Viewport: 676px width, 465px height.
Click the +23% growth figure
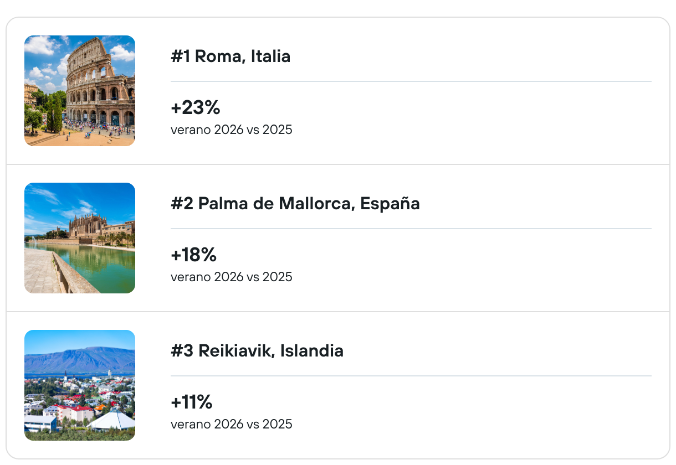(196, 108)
